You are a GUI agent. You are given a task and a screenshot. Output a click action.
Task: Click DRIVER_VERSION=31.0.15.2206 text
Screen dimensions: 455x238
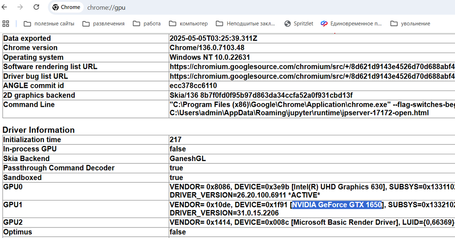(224, 213)
